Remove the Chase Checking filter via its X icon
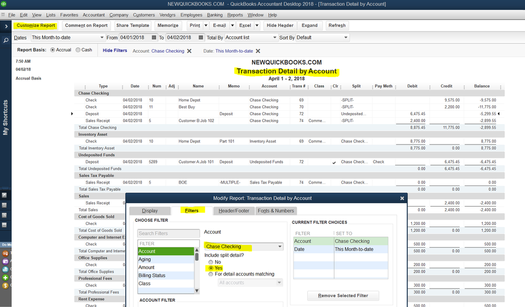 (188, 51)
